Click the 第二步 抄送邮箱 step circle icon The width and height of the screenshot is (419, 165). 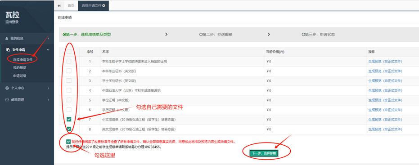tap(201, 35)
